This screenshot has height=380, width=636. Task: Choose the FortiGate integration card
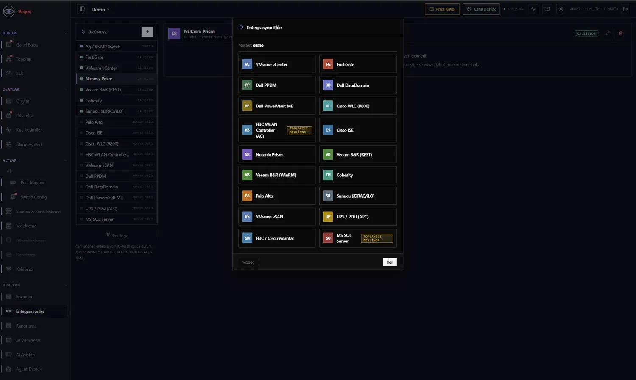point(358,64)
